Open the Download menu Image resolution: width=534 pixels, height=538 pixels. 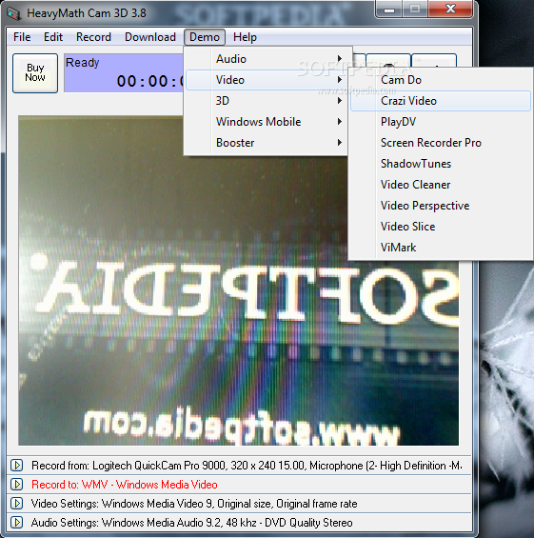[x=150, y=37]
